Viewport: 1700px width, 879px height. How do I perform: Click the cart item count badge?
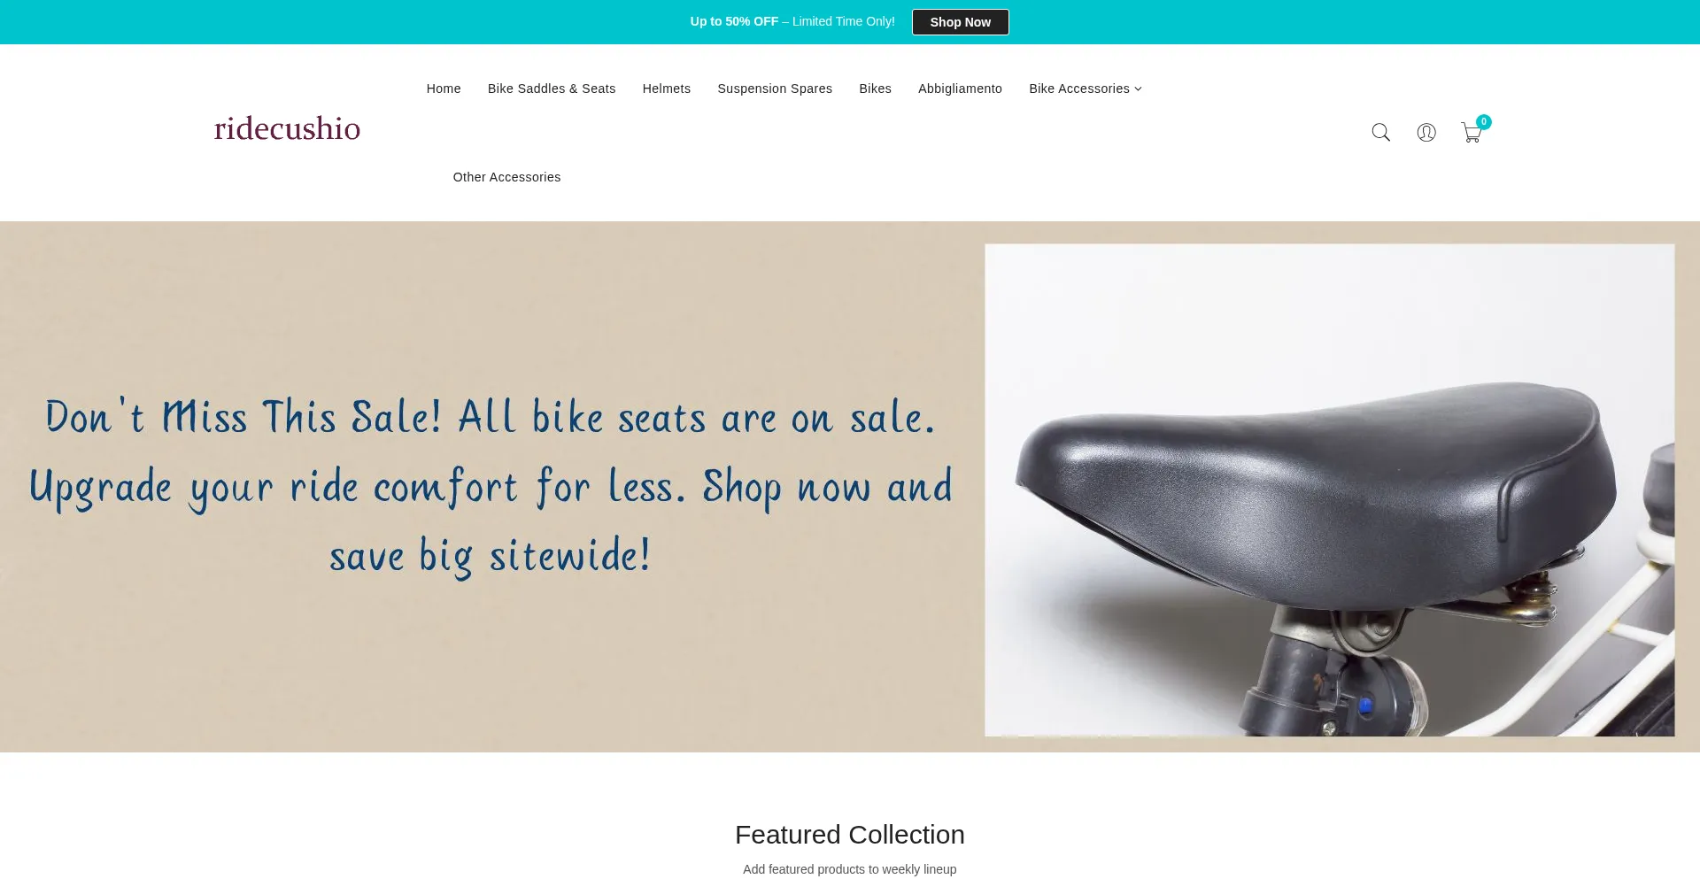[1484, 122]
